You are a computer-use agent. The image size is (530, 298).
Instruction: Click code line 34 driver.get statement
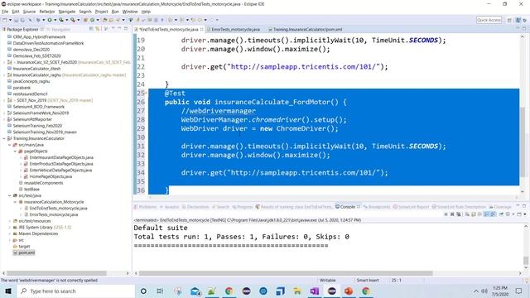coord(284,173)
